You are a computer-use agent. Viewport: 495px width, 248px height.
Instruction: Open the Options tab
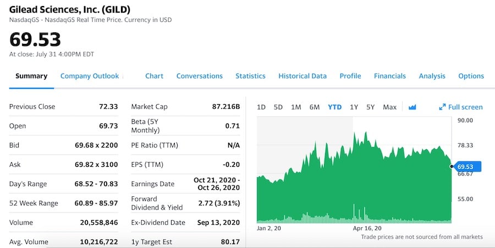coord(471,76)
